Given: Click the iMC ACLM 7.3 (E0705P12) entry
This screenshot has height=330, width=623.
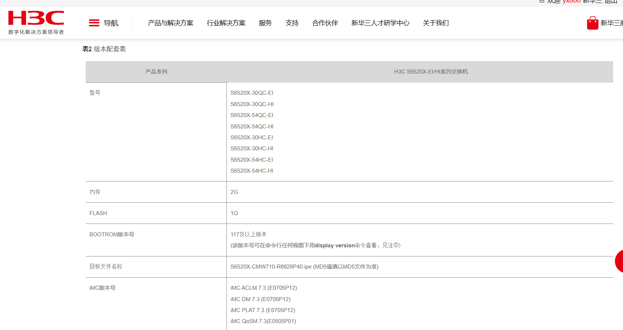Looking at the screenshot, I should click(263, 288).
